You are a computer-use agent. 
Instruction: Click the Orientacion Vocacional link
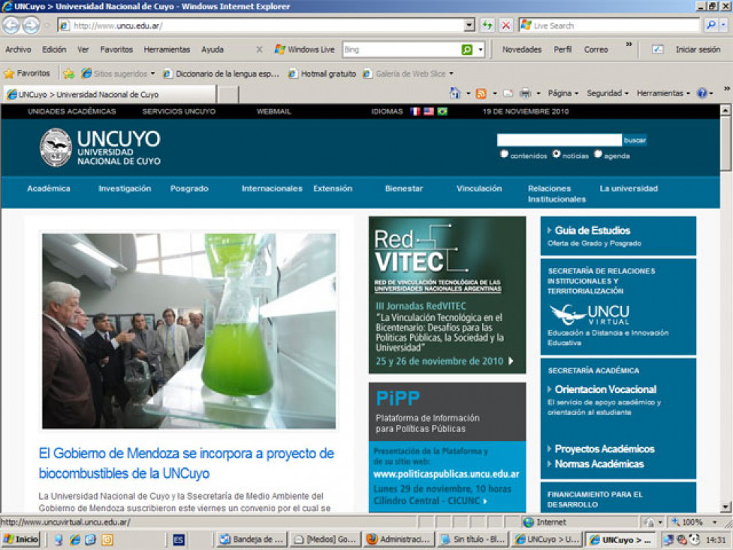tap(605, 389)
